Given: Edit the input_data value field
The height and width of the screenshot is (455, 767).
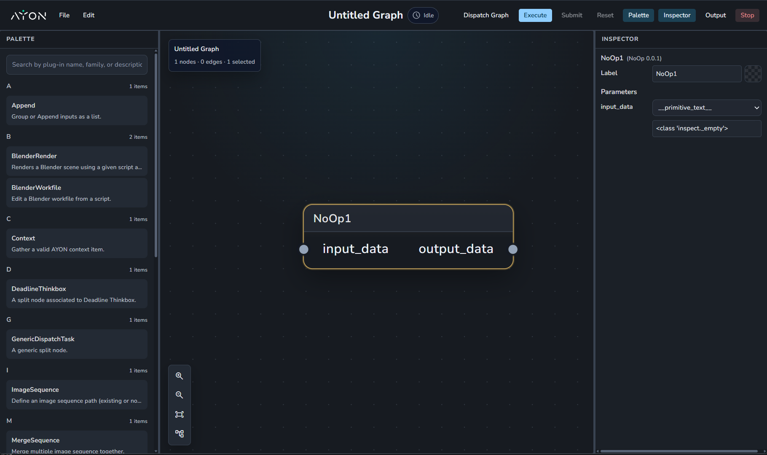Looking at the screenshot, I should (707, 128).
